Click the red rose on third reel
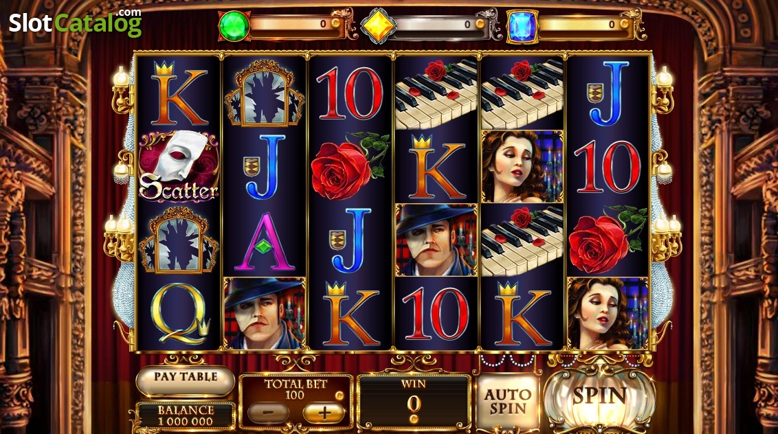Screen dimensions: 778x434 pos(351,166)
